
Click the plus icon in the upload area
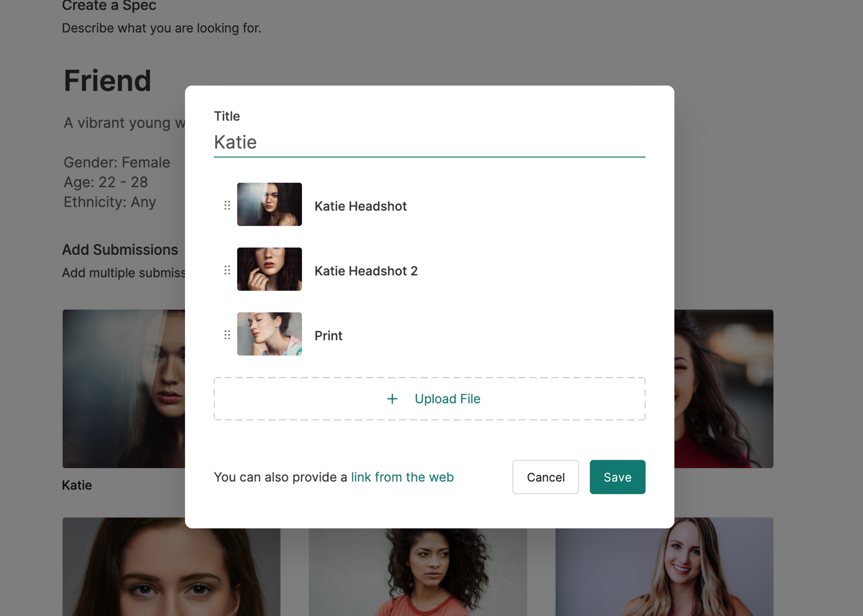(x=392, y=399)
